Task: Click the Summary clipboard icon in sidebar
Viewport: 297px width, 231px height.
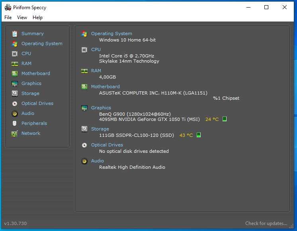Action: (15, 34)
